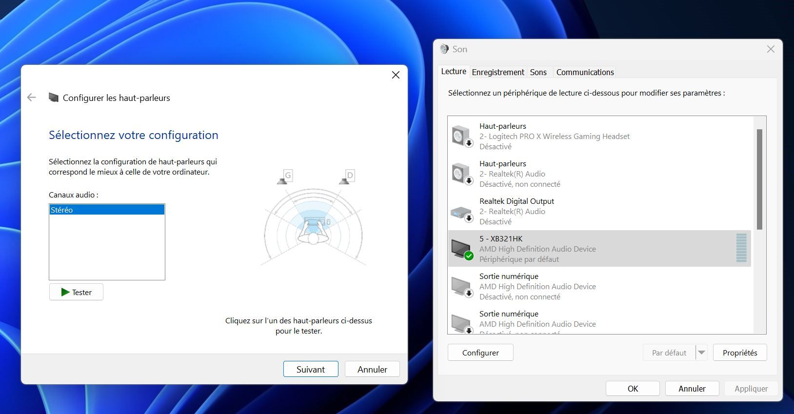Viewport: 794px width, 414px height.
Task: Click Suivant in speaker setup
Action: 311,369
